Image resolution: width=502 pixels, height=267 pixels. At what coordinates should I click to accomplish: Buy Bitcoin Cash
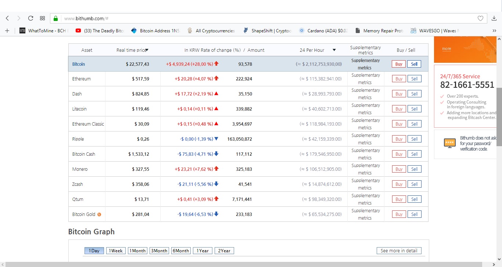click(x=399, y=154)
